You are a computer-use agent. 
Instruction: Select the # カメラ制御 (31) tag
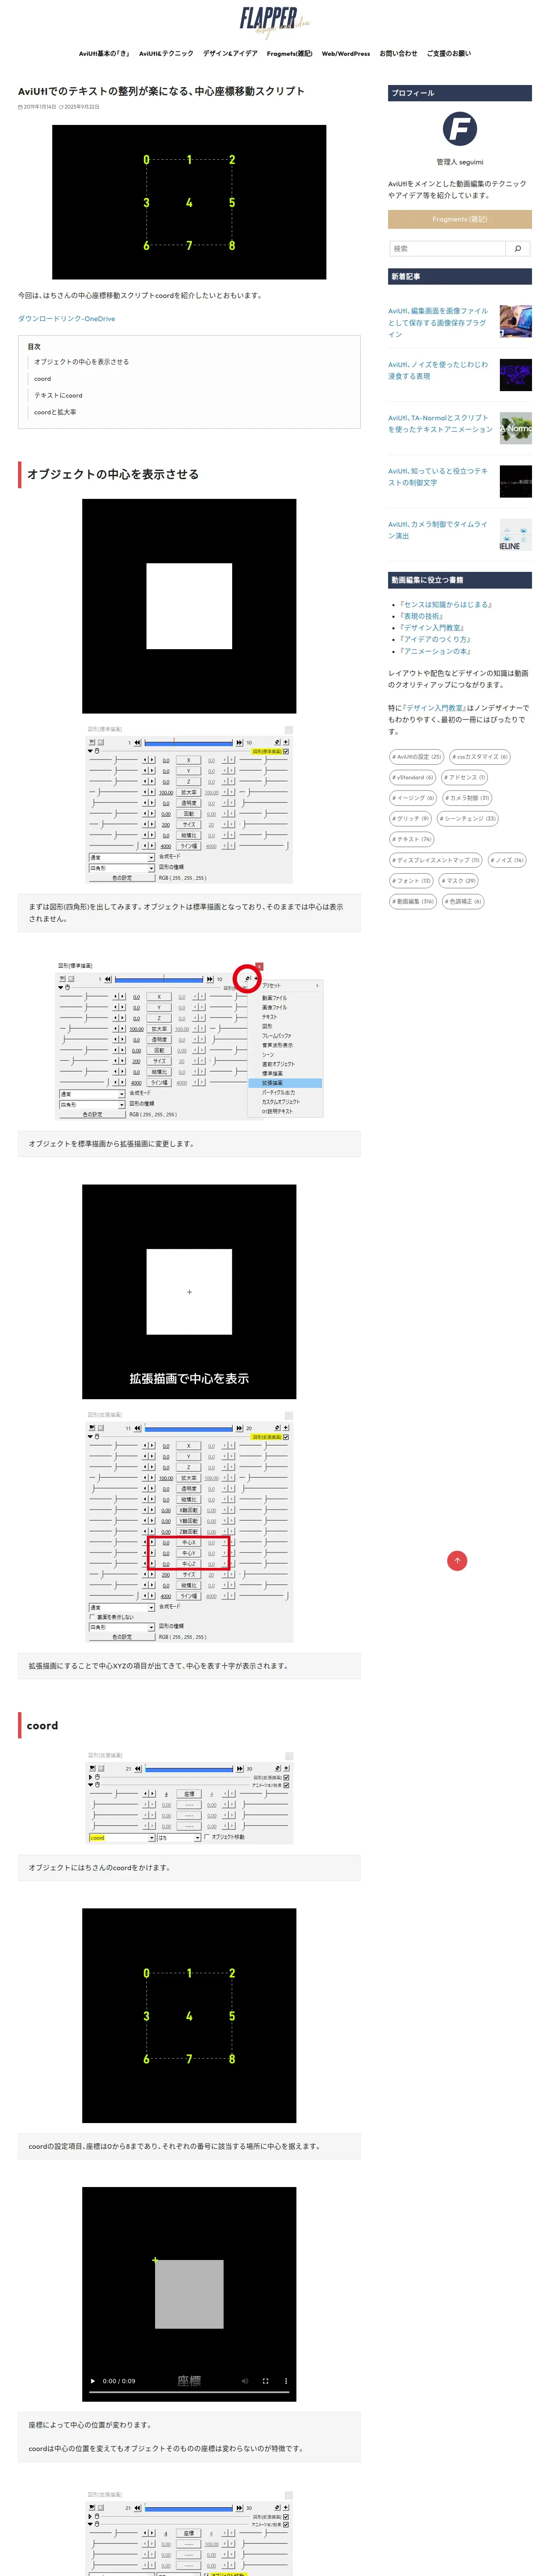467,798
